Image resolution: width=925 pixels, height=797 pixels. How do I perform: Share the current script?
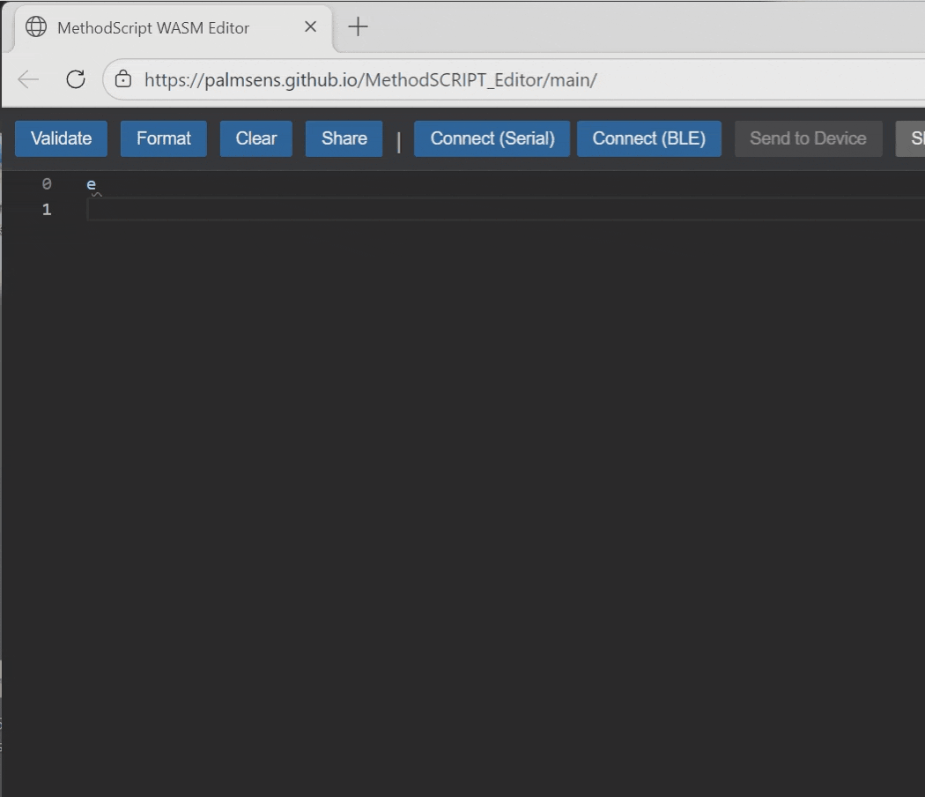[344, 138]
